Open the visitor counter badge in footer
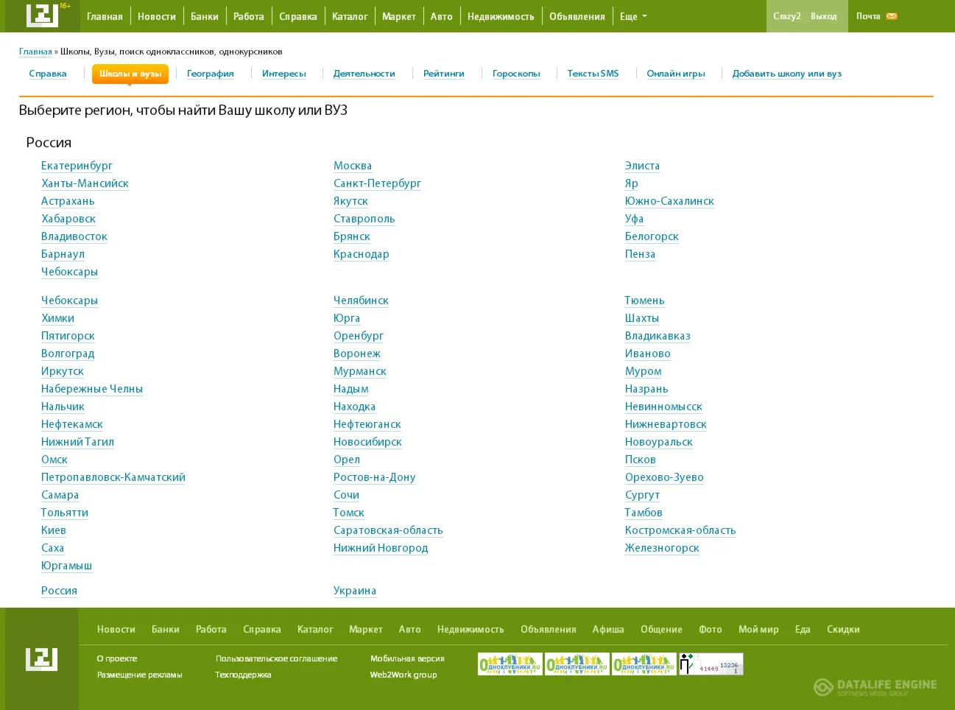 tap(711, 664)
